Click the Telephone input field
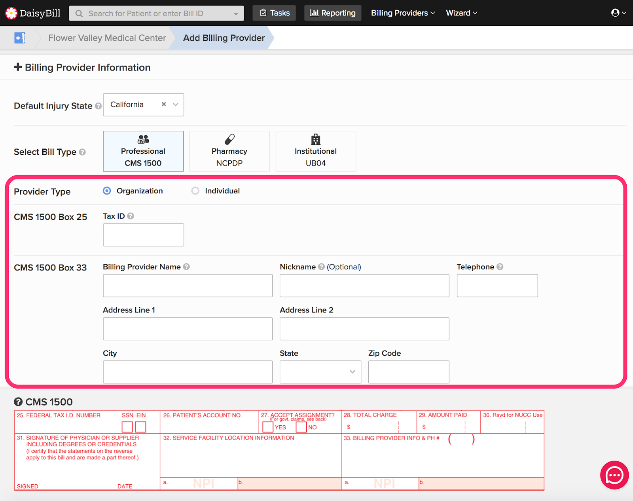 click(x=497, y=286)
